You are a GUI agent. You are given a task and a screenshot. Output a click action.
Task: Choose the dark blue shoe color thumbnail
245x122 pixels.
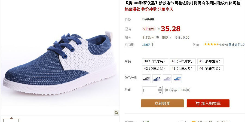tap(157, 79)
